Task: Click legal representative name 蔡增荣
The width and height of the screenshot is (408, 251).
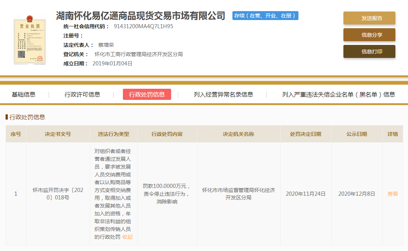Action: (x=106, y=45)
